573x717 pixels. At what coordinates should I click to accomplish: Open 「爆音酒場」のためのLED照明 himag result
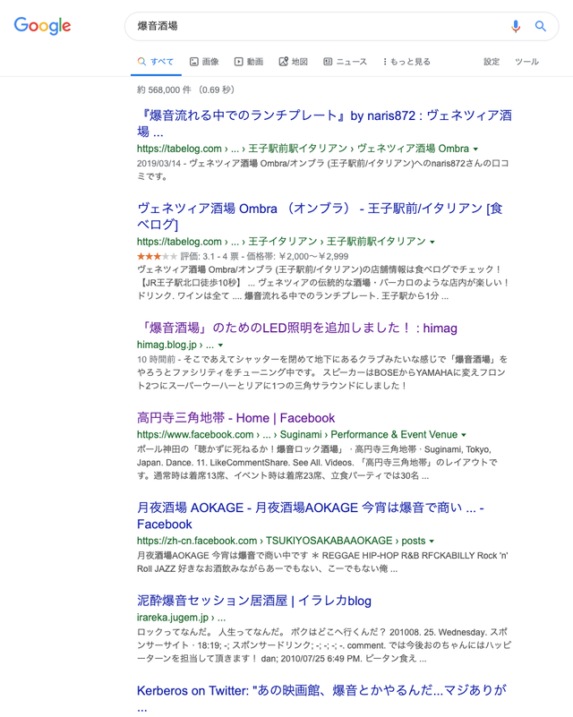click(x=297, y=328)
